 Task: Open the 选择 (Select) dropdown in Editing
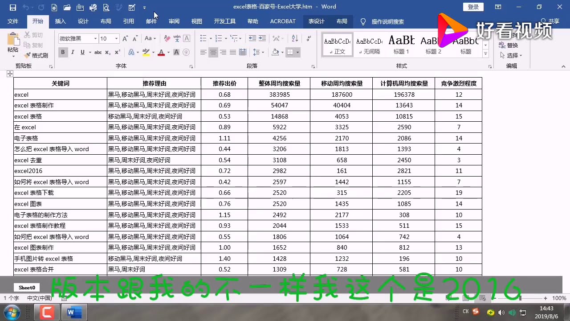pyautogui.click(x=511, y=55)
